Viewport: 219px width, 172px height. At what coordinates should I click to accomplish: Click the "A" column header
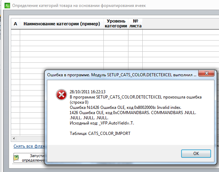coord(15,24)
